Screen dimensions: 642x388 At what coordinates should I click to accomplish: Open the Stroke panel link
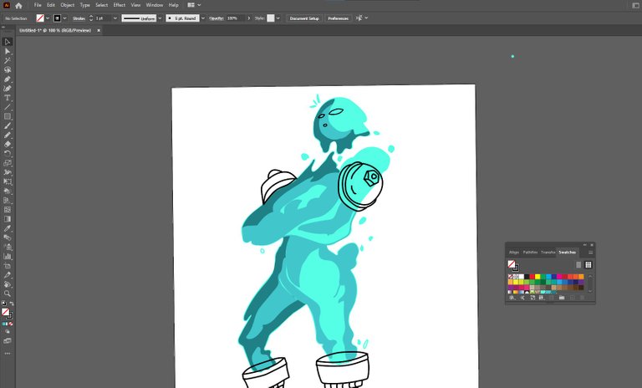(79, 18)
